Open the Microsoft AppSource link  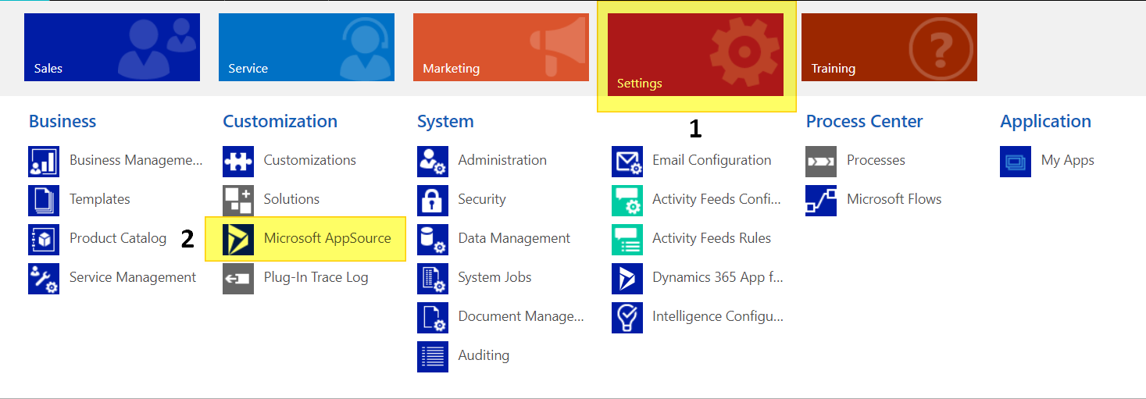[327, 238]
